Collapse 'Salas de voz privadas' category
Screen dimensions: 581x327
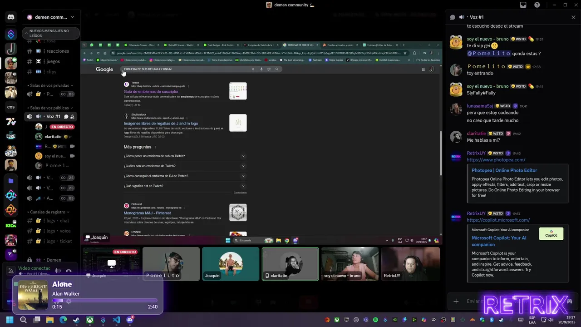coord(49,85)
